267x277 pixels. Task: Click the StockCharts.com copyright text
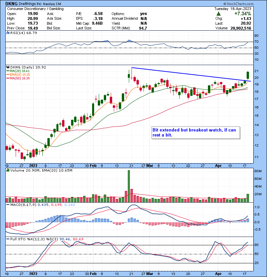tap(238, 4)
